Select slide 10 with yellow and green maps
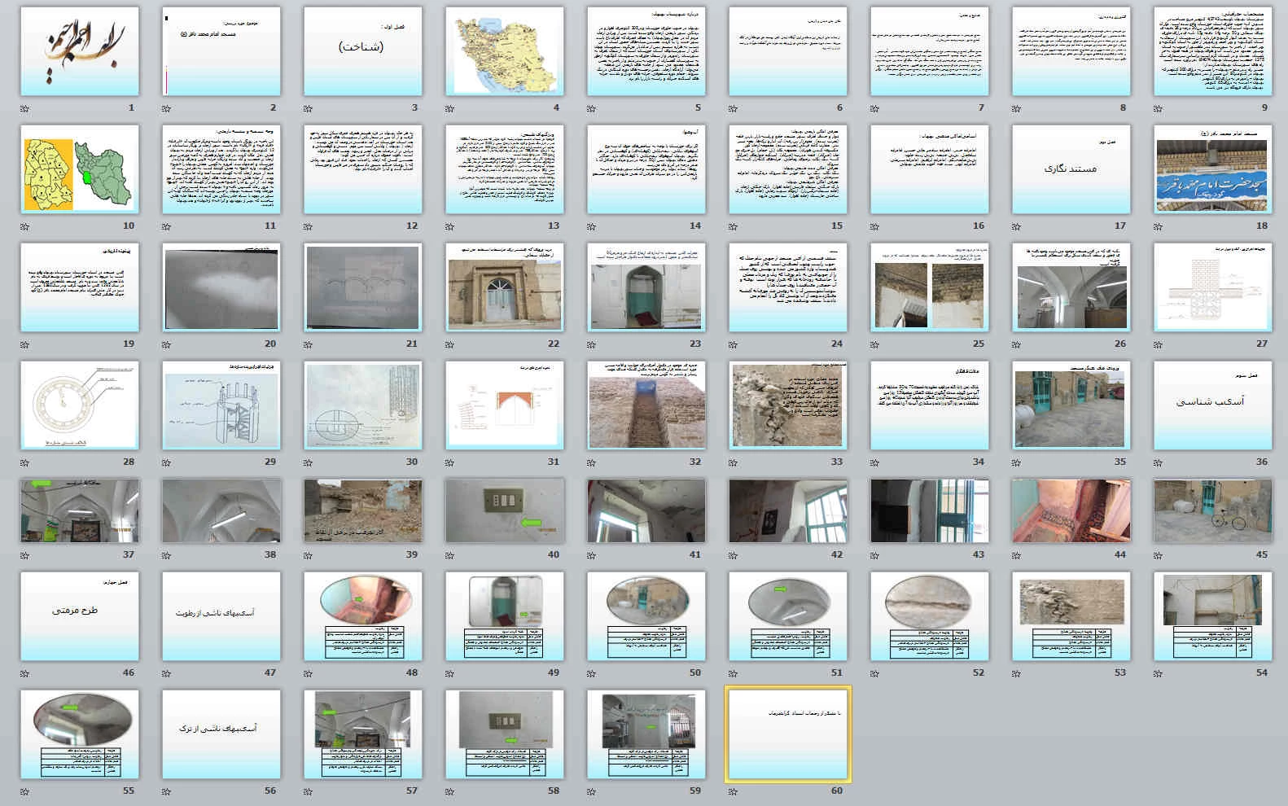Screen dimensions: 1288x806 point(80,169)
